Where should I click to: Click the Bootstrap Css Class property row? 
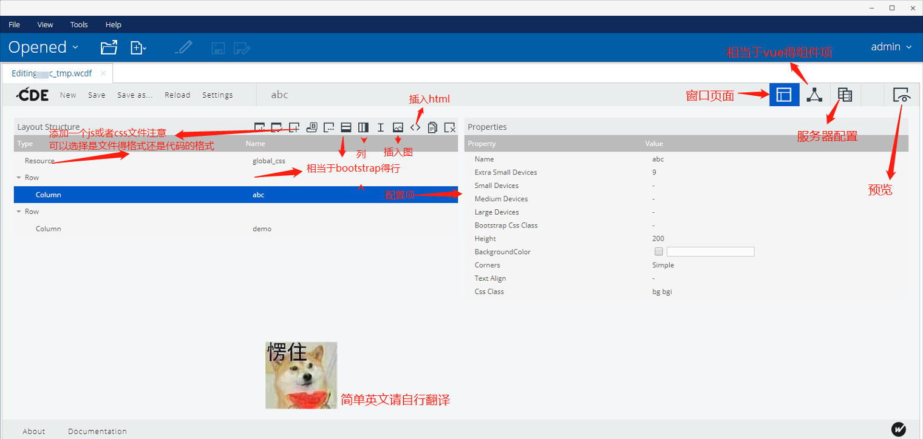[x=686, y=225]
